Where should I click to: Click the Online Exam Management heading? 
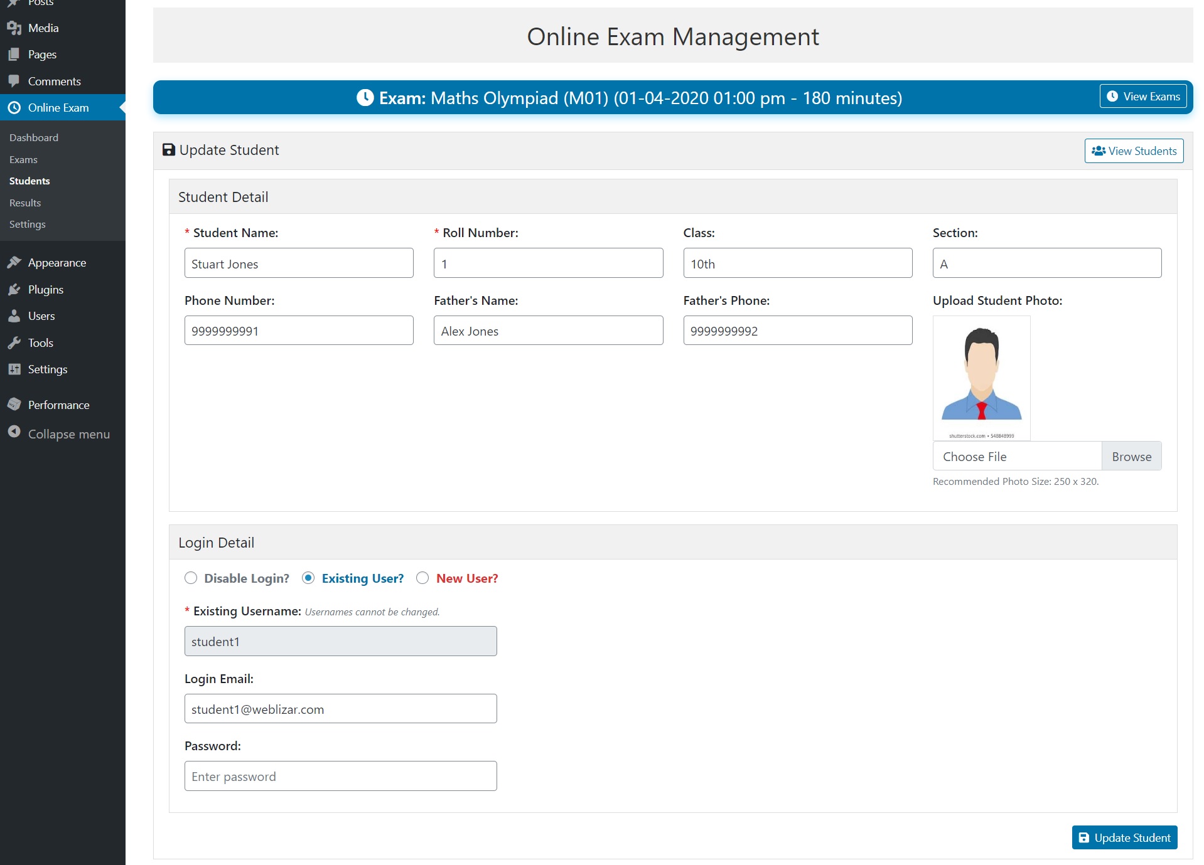(x=672, y=37)
